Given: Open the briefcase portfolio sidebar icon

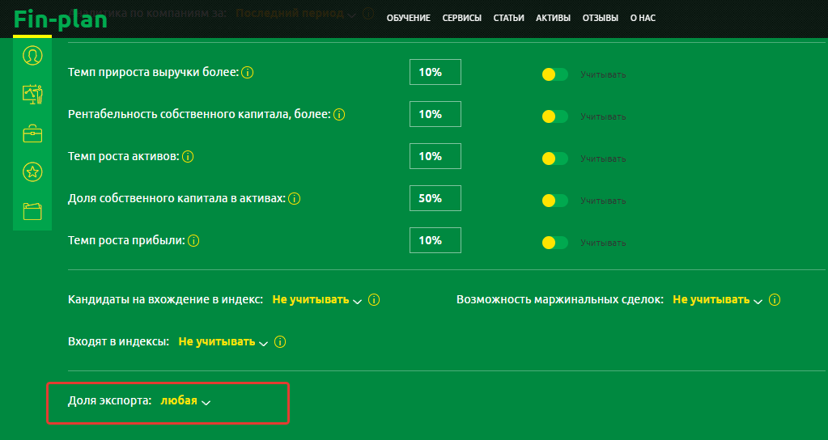Looking at the screenshot, I should 32,133.
